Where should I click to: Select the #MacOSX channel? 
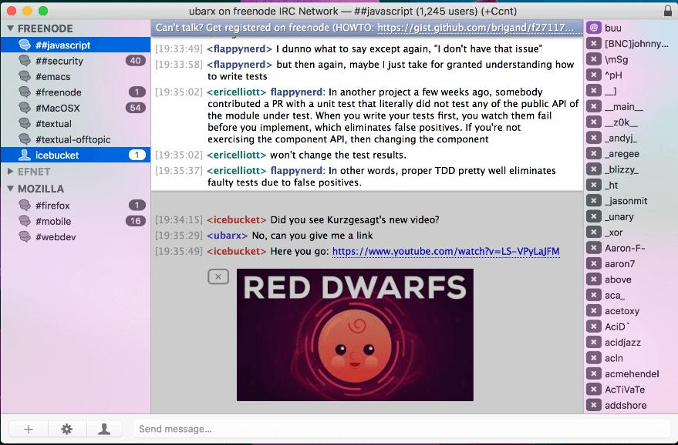(x=76, y=108)
